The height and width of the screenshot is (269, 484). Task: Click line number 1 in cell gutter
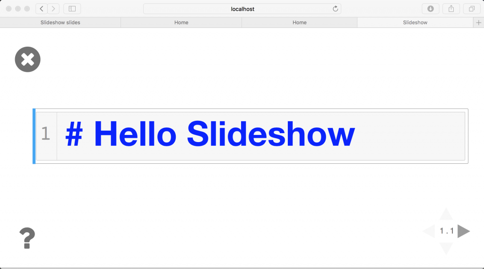point(46,134)
